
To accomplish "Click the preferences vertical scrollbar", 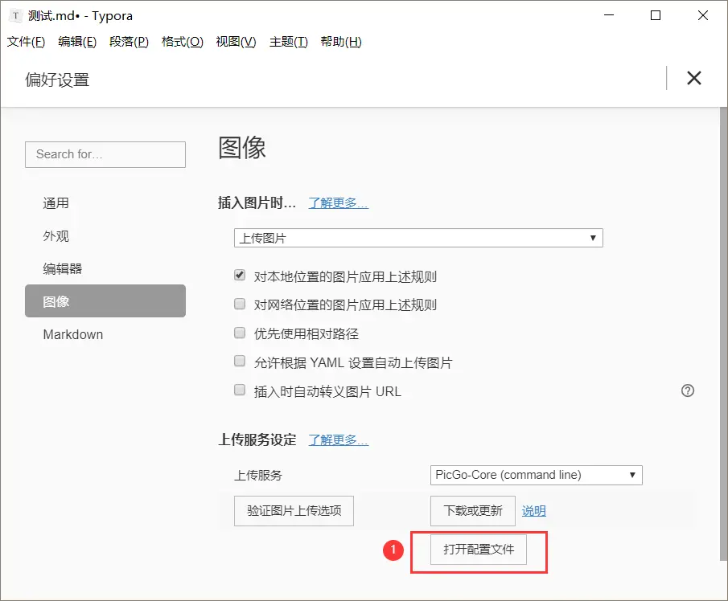I will (x=723, y=334).
